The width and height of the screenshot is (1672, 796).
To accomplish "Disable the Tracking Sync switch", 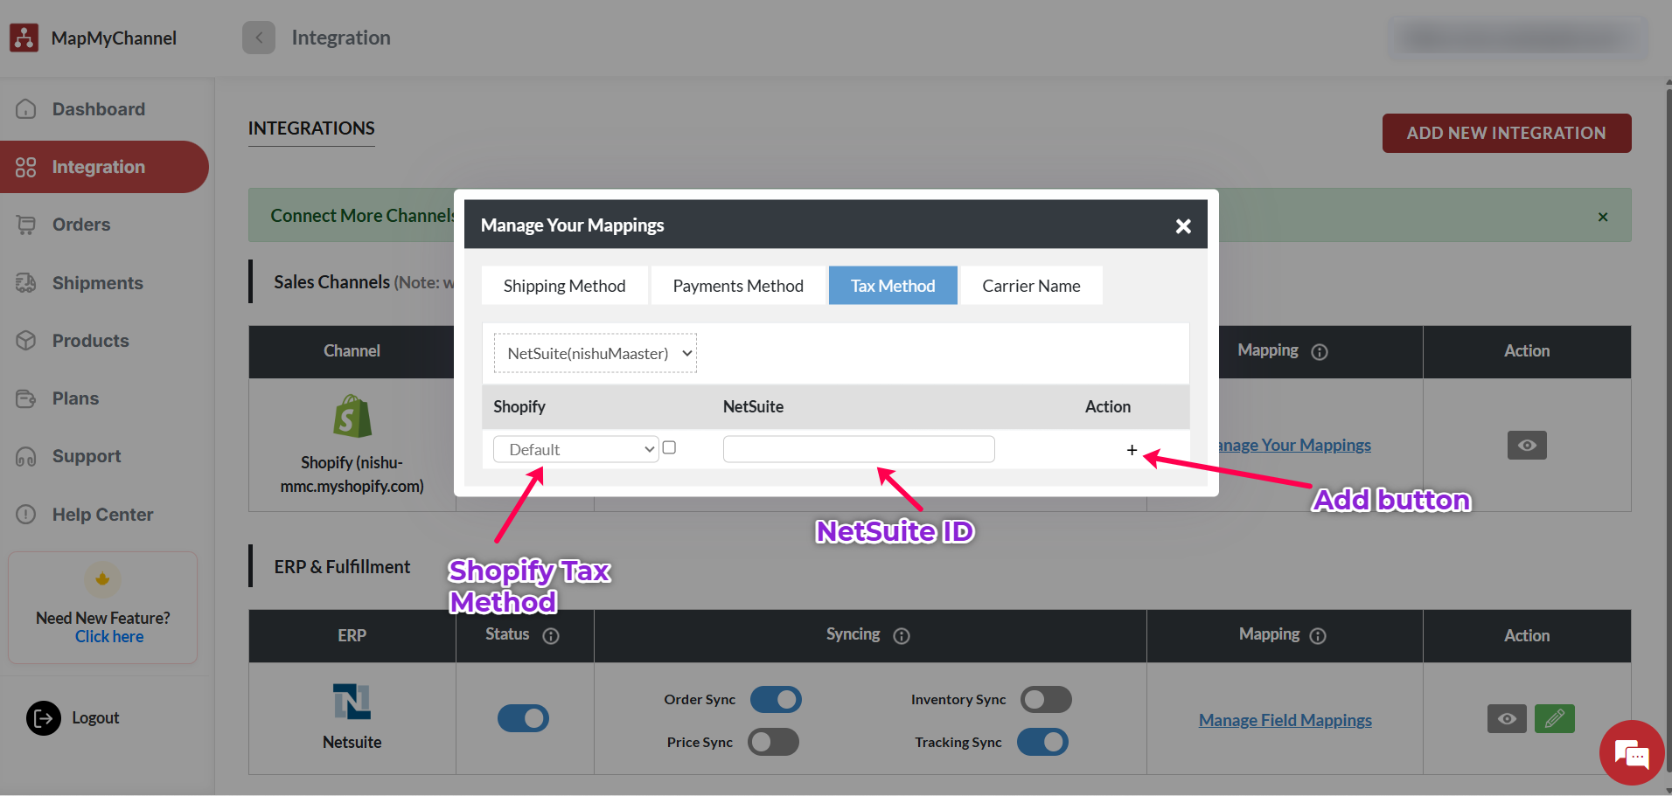I will click(1042, 743).
